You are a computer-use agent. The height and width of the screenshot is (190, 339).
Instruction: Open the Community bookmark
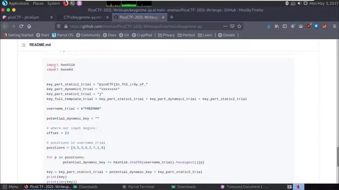88,35
